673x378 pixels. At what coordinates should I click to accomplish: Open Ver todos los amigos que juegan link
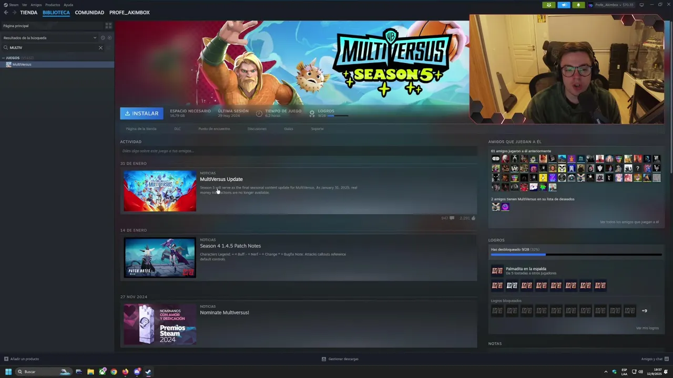[629, 222]
